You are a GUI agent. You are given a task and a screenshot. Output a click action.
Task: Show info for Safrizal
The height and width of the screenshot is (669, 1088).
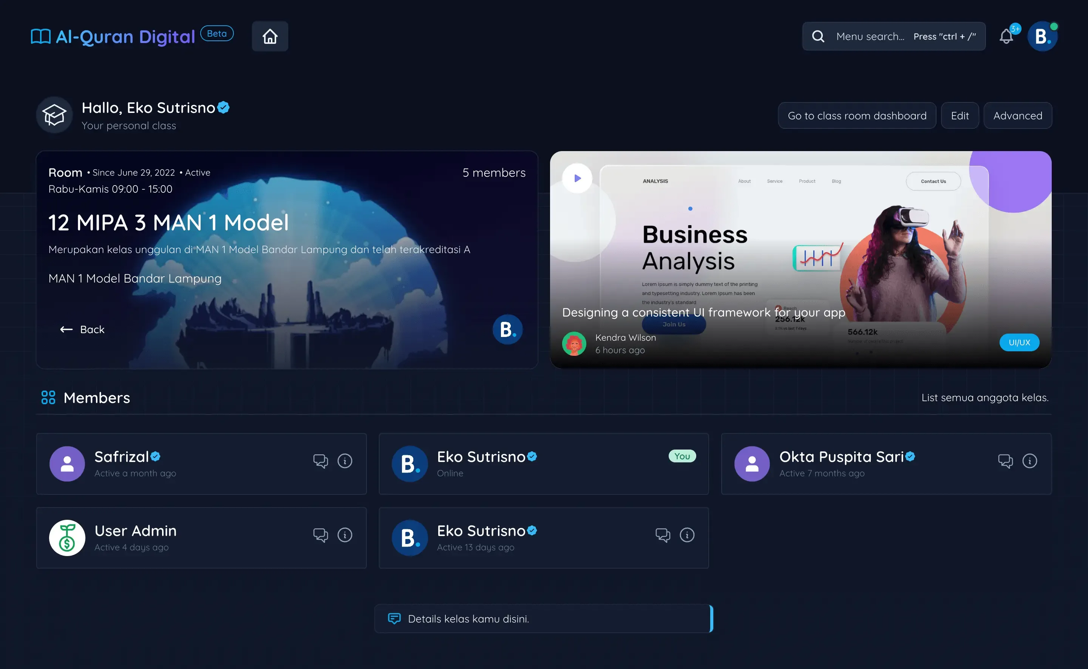click(x=345, y=461)
